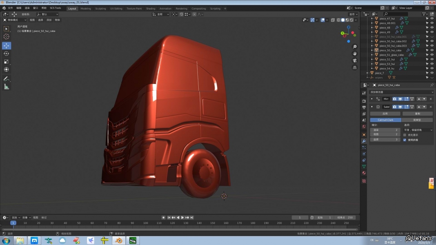Activate the 3D Cursor tool
The image size is (436, 245).
click(6, 37)
